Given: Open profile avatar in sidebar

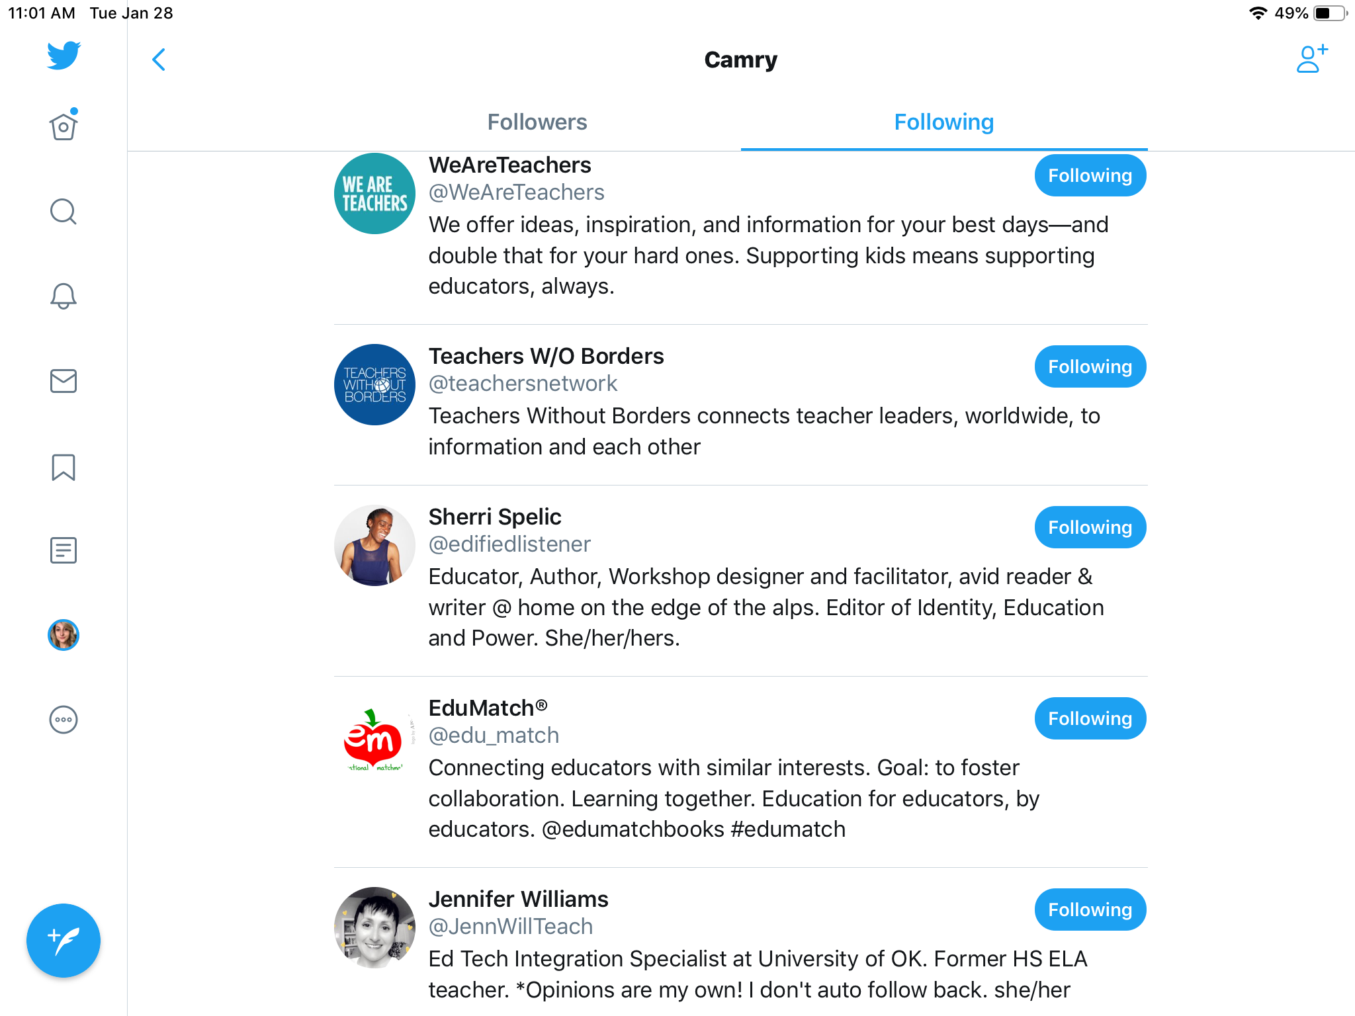Looking at the screenshot, I should [64, 635].
